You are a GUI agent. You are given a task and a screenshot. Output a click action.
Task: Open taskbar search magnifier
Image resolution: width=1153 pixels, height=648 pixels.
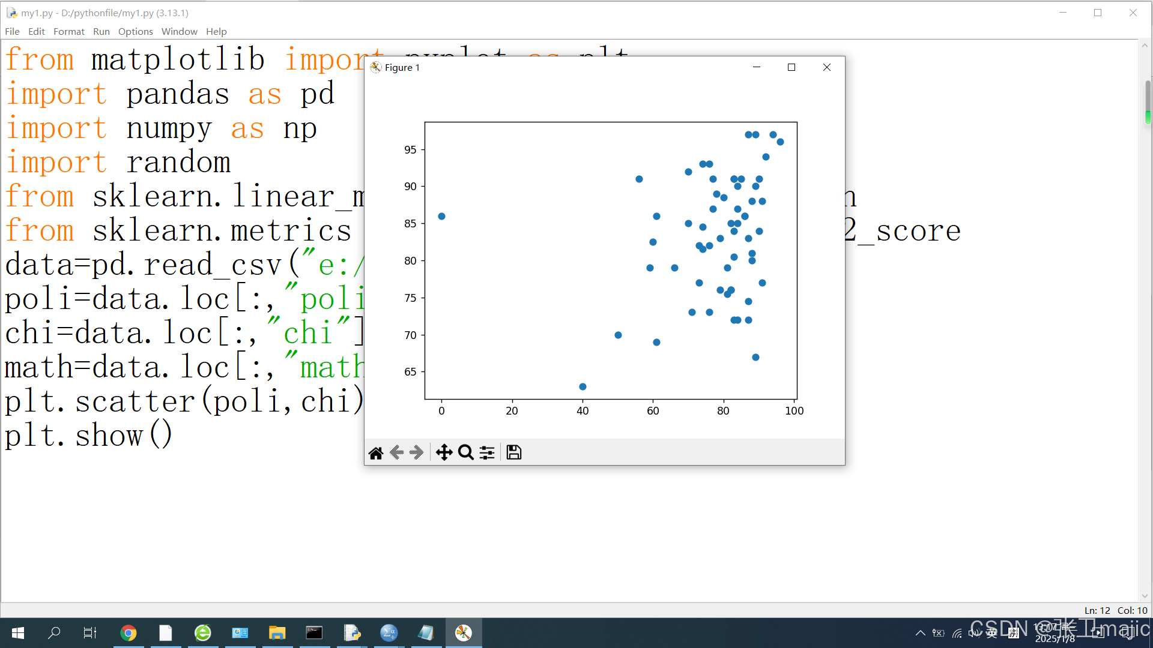click(x=54, y=633)
